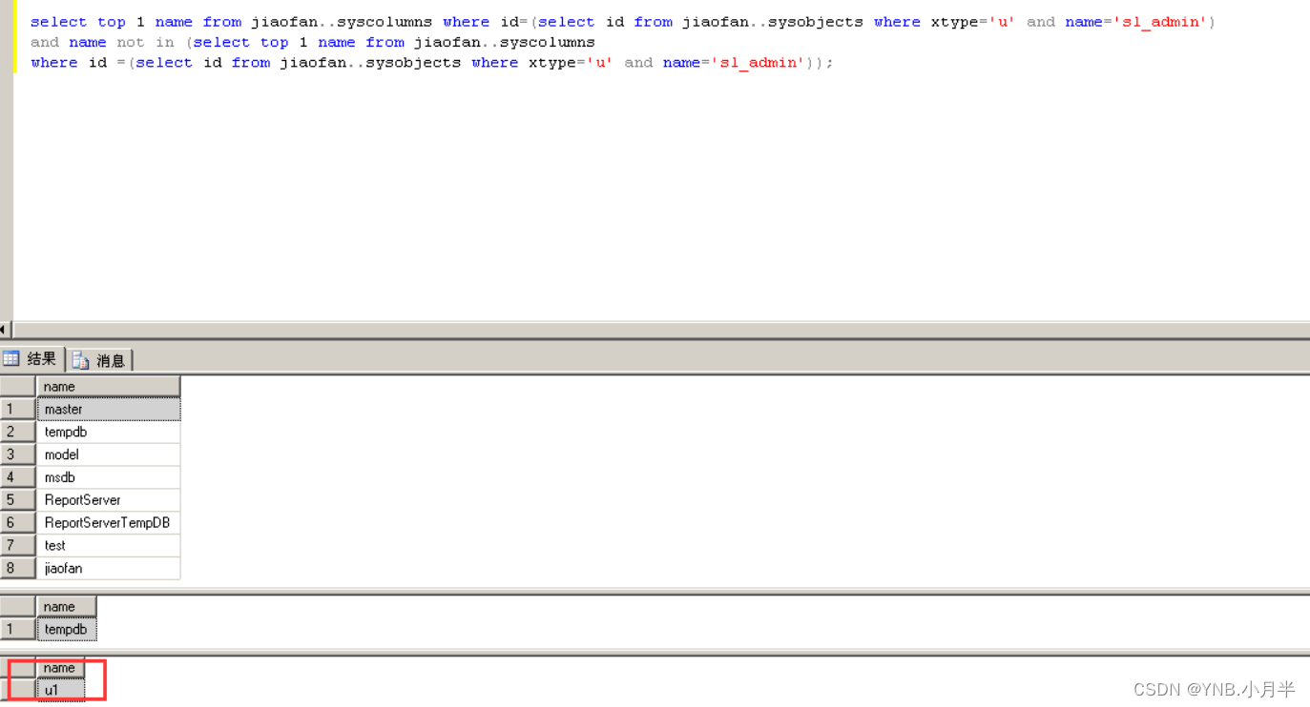Click the 'name' column header of third grid
The width and height of the screenshot is (1310, 707).
pos(60,668)
